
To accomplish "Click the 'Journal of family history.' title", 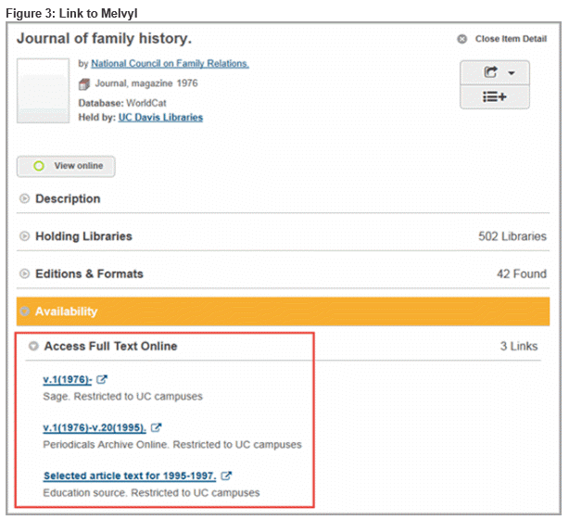I will pyautogui.click(x=104, y=38).
